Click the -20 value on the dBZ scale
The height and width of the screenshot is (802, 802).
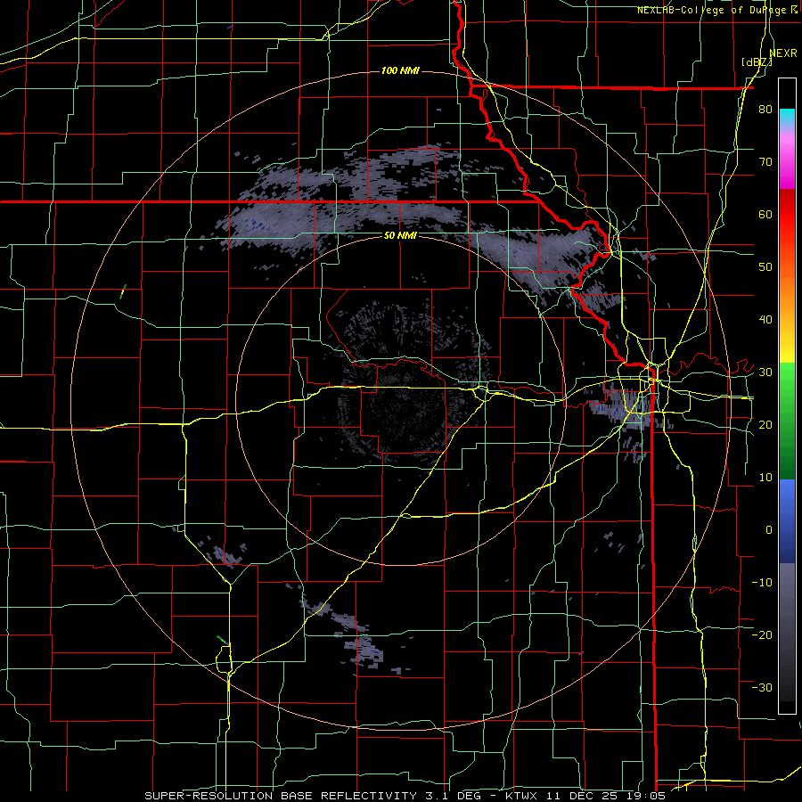(762, 634)
